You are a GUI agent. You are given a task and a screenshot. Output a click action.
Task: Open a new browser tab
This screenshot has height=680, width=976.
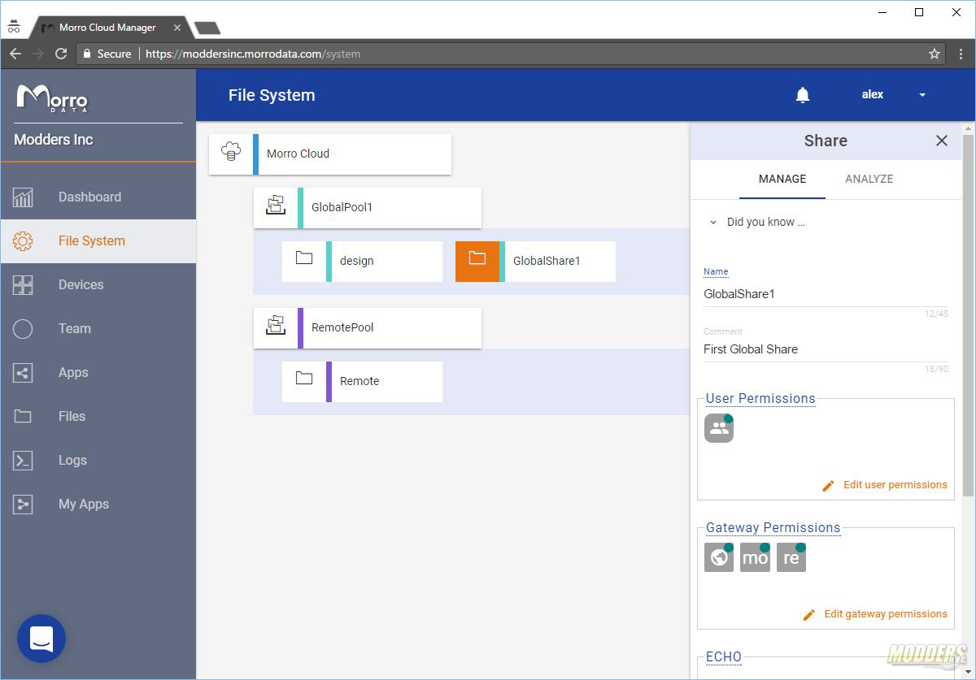coord(207,28)
